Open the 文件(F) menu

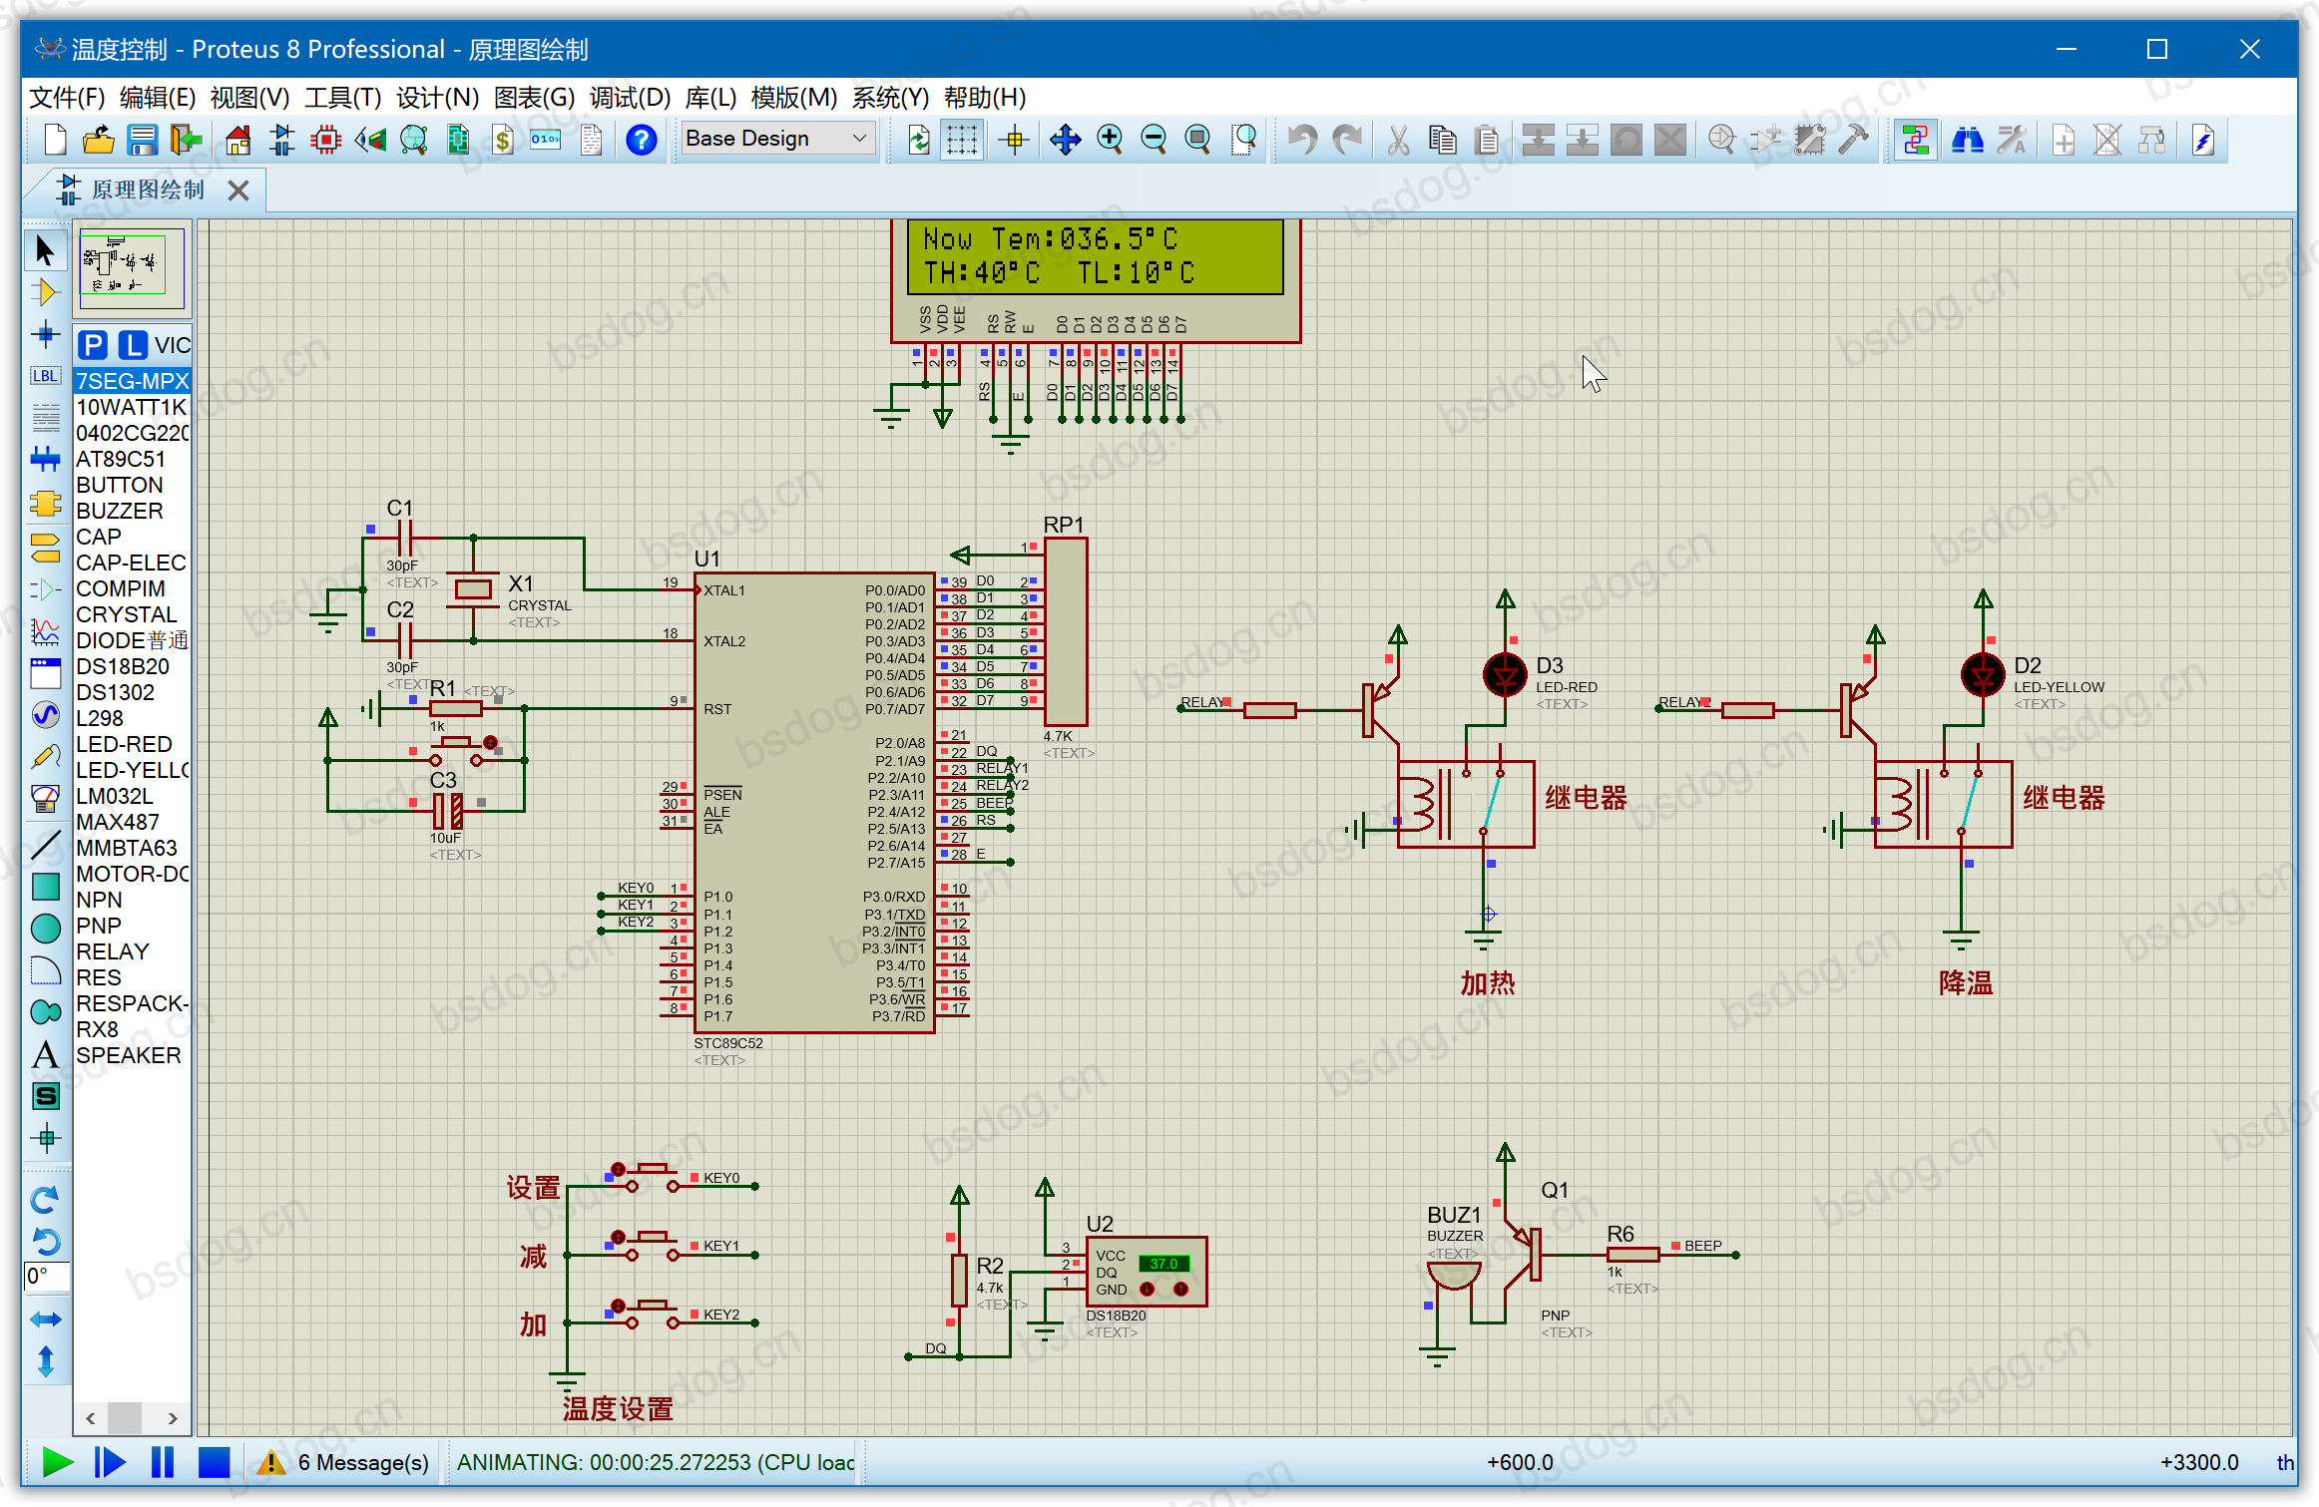point(67,97)
